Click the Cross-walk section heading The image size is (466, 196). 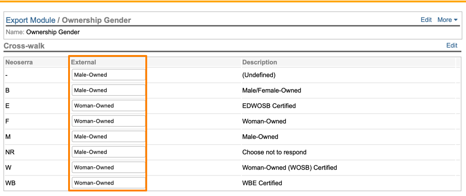24,46
